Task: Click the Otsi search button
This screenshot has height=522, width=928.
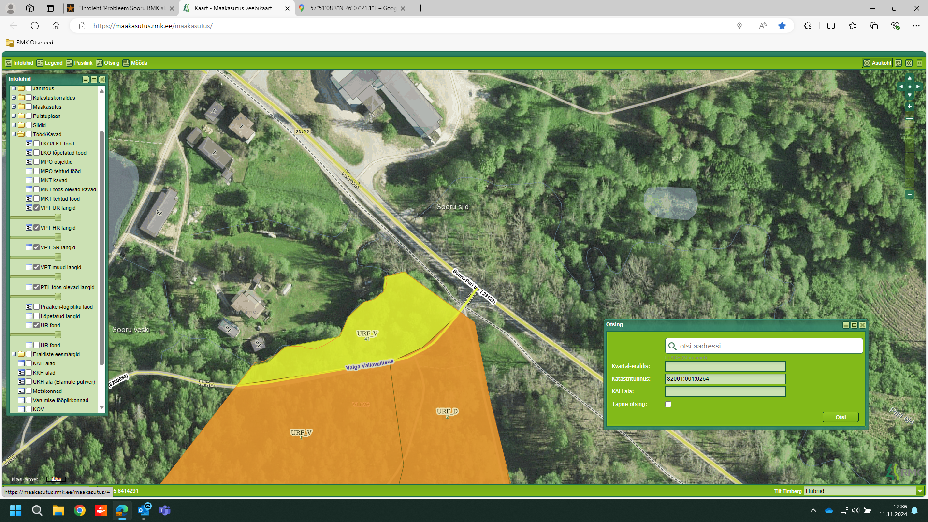Action: 840,417
